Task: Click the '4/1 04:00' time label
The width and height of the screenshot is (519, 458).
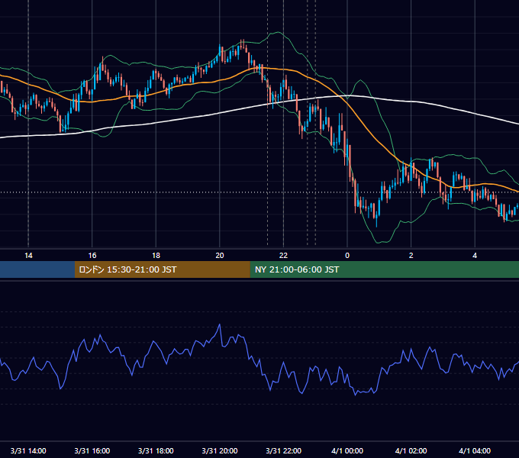Action: [475, 450]
